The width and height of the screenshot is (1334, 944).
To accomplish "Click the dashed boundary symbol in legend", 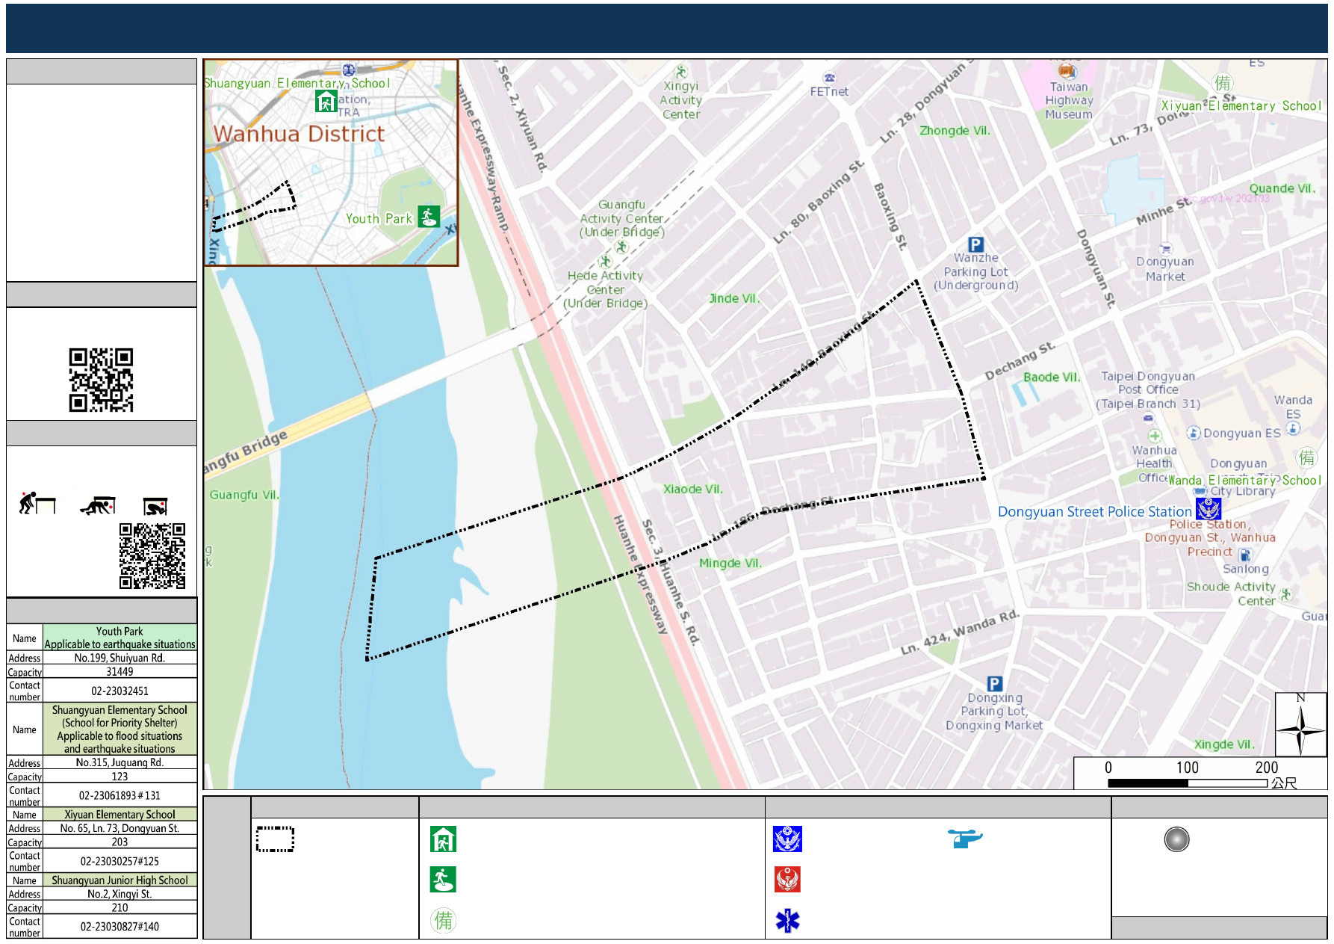I will pyautogui.click(x=275, y=839).
